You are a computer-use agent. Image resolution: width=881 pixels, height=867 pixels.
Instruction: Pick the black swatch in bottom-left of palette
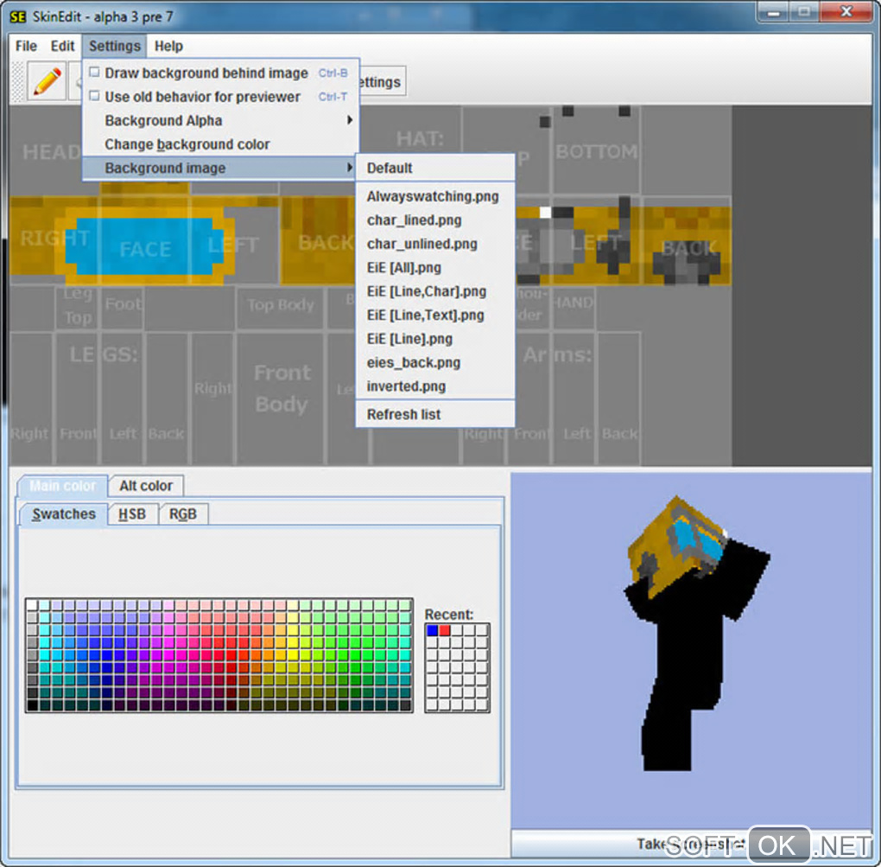32,705
